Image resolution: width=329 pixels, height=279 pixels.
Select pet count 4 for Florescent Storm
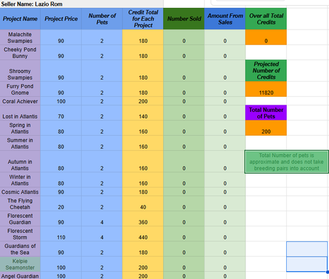coord(102,234)
